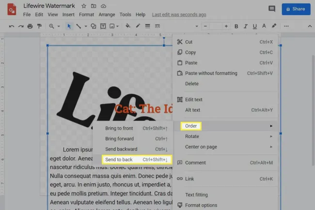Toggle Underline formatting
The image size is (315, 210).
pos(255,26)
